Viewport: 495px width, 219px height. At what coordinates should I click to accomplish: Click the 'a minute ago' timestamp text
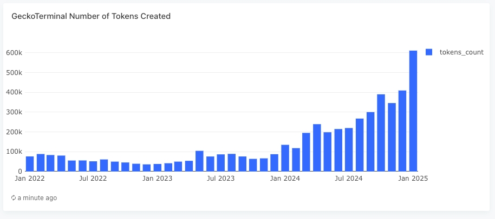[37, 198]
